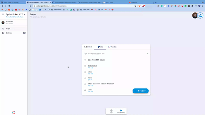This screenshot has height=115, width=205.
Task: Click the Brave Rewards triangle icon
Action: [x=143, y=6]
